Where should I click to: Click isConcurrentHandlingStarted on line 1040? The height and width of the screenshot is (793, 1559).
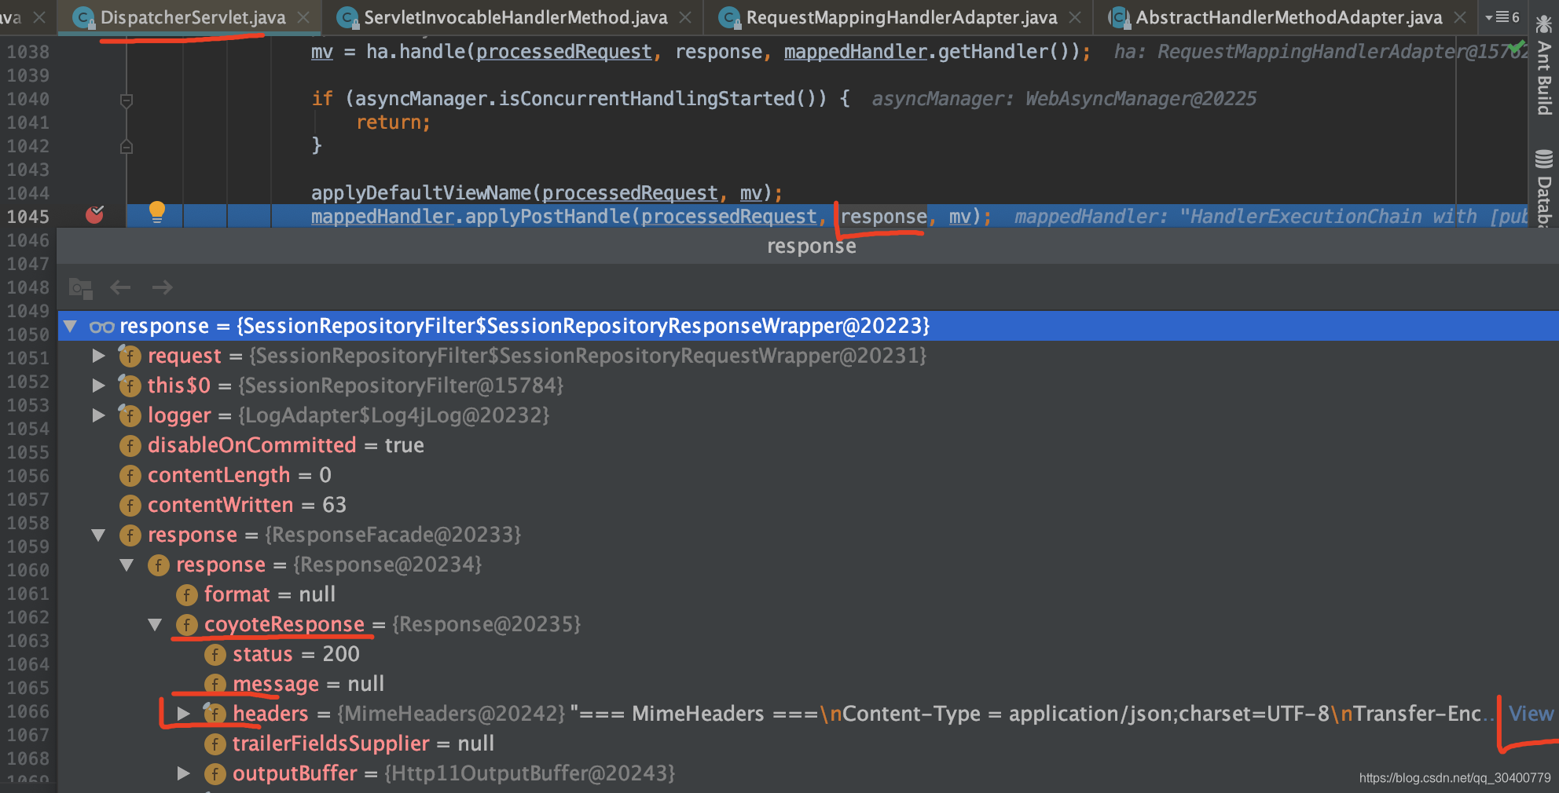tap(647, 99)
